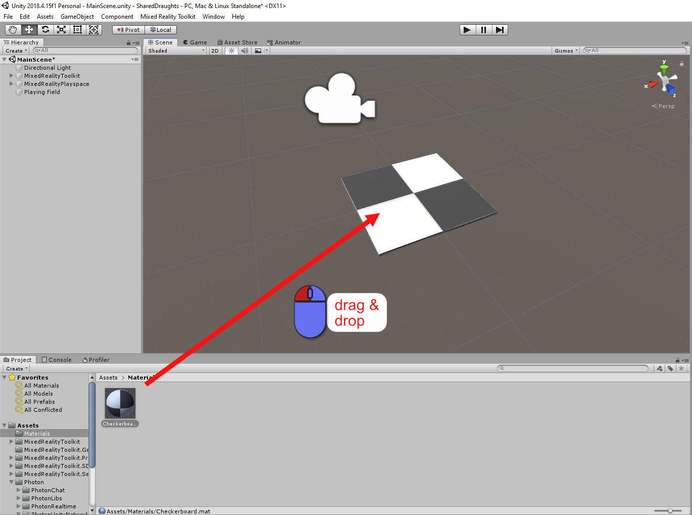Open the Mixed Reality Toolkit menu
692x515 pixels.
tap(168, 17)
